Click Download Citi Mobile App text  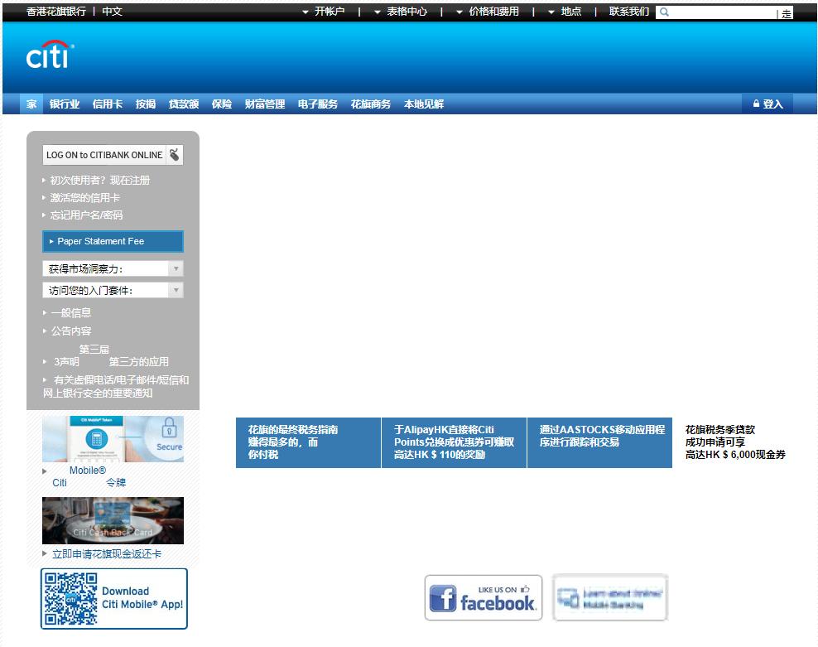click(x=142, y=598)
